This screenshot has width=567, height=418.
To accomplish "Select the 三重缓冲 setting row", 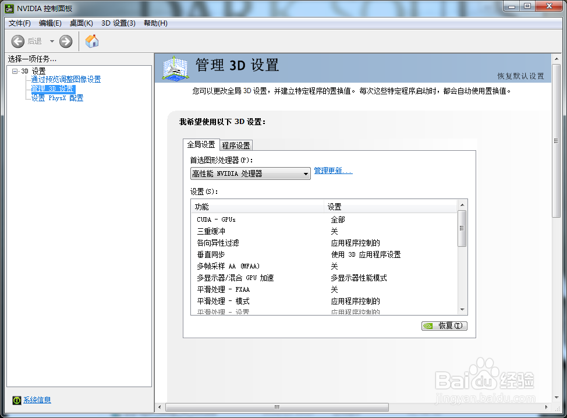I will coord(324,231).
